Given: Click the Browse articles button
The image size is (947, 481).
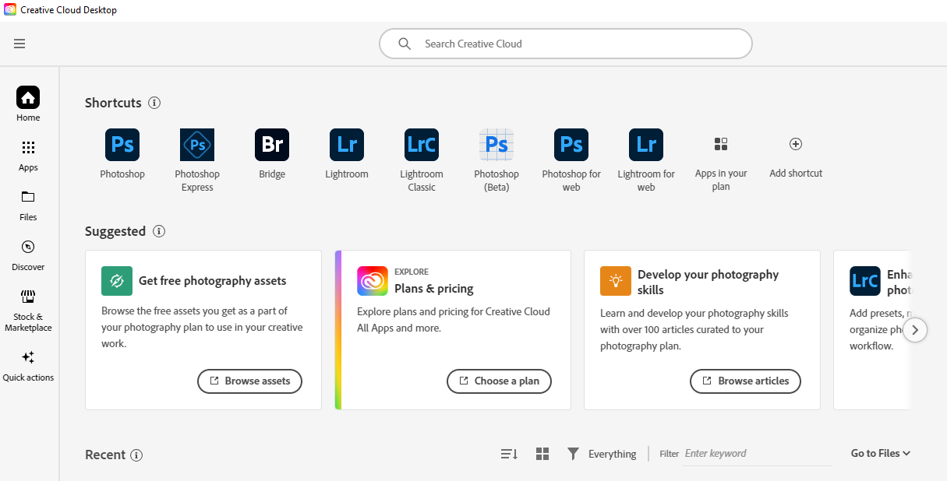Looking at the screenshot, I should pyautogui.click(x=745, y=381).
